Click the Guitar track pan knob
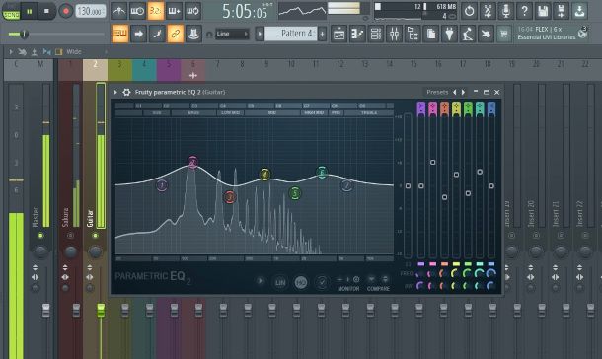This screenshot has height=359, width=602. pos(95,251)
